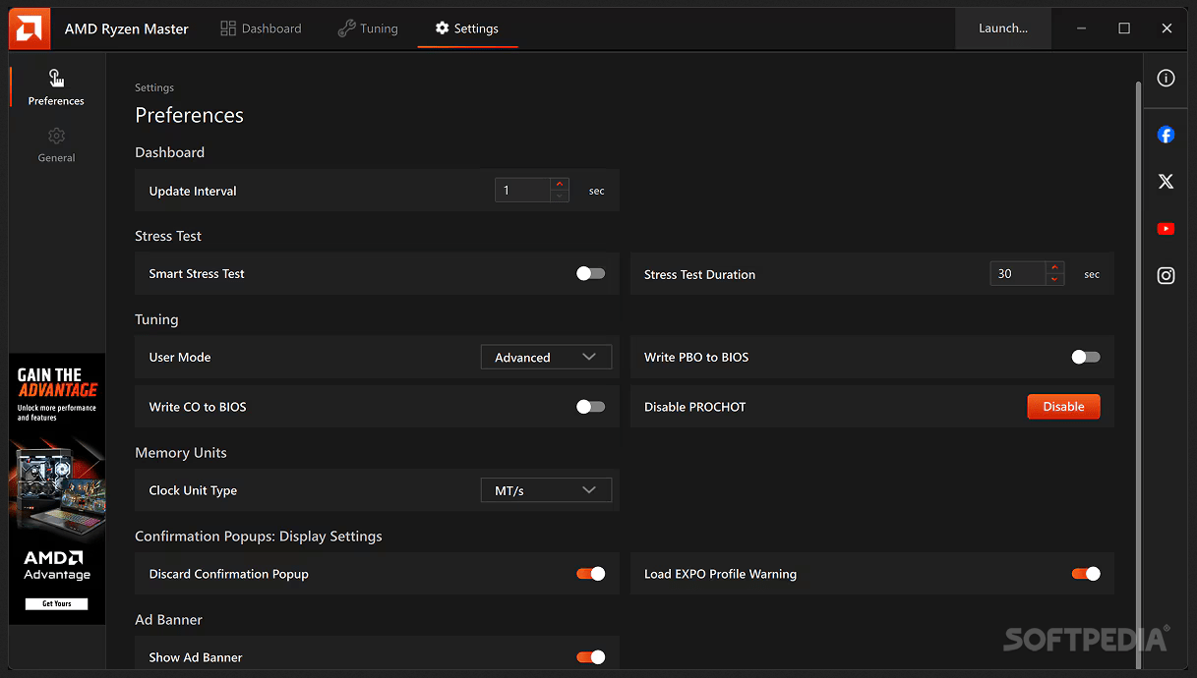Open the YouTube icon link
Screen dimensions: 1197x678
pyautogui.click(x=1166, y=229)
